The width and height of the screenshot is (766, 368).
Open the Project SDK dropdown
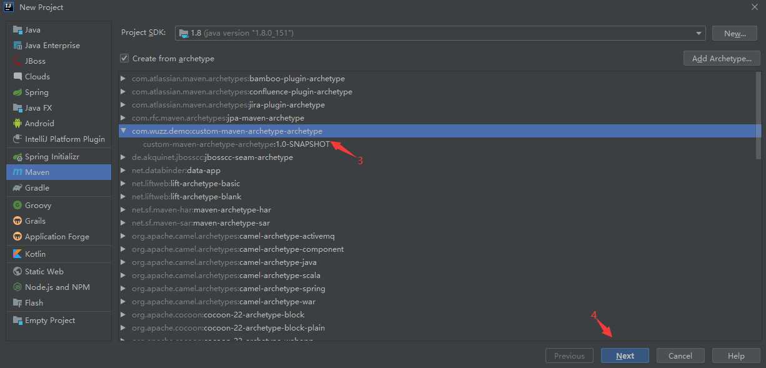point(699,33)
